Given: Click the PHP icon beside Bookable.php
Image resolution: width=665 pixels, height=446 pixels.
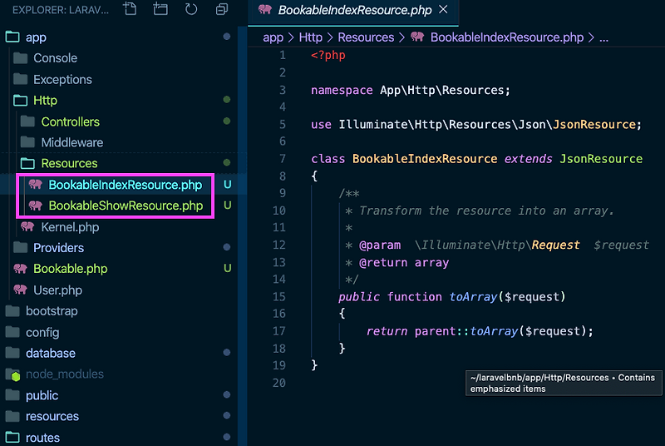Looking at the screenshot, I should 20,269.
